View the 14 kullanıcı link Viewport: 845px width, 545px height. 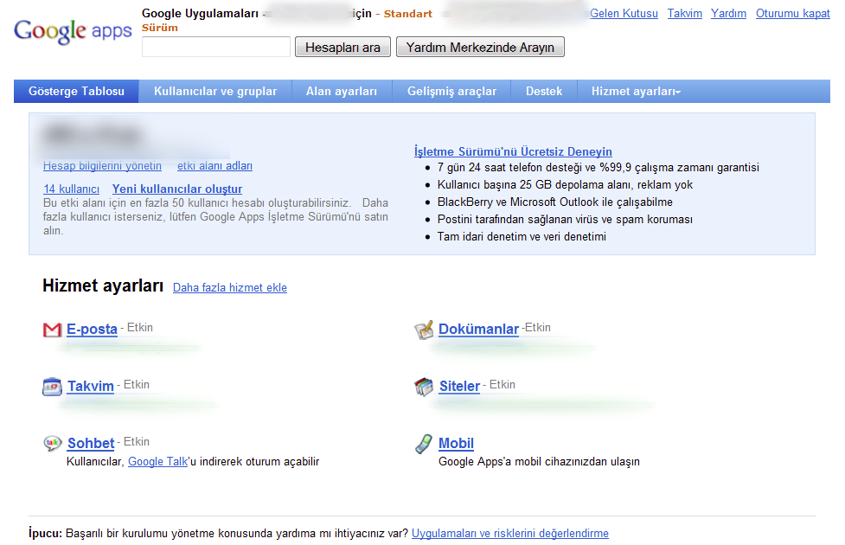(x=72, y=189)
